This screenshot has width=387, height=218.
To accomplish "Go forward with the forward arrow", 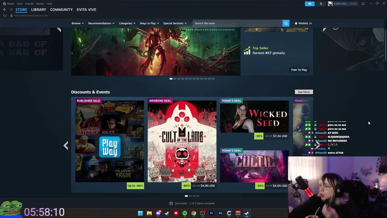I will (x=11, y=10).
